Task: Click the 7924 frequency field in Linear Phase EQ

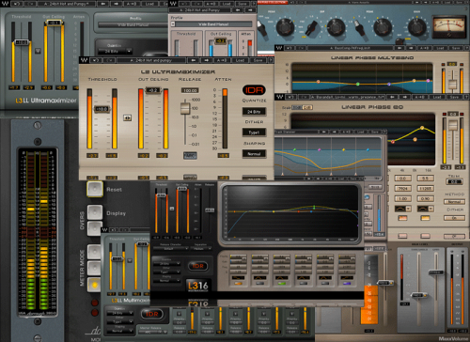Action: [402, 189]
